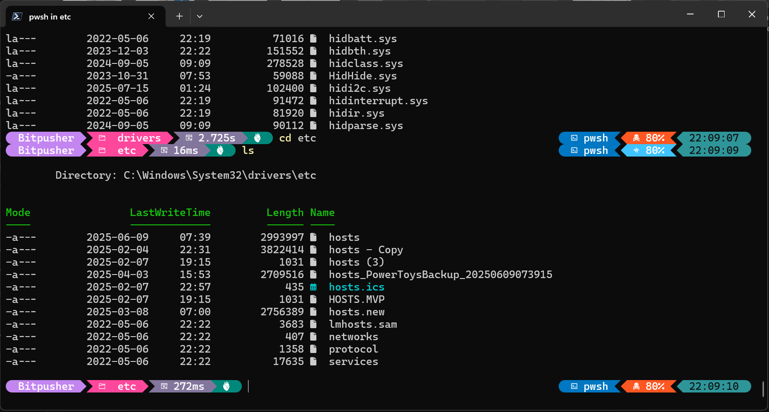Click the file icon next to protocol
769x412 pixels.
(313, 349)
